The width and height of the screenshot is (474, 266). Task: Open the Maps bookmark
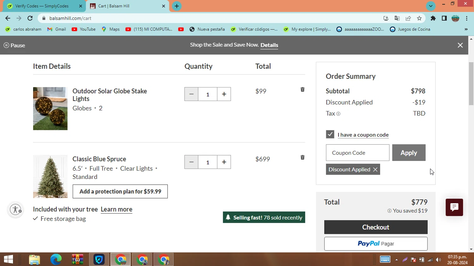(x=110, y=29)
